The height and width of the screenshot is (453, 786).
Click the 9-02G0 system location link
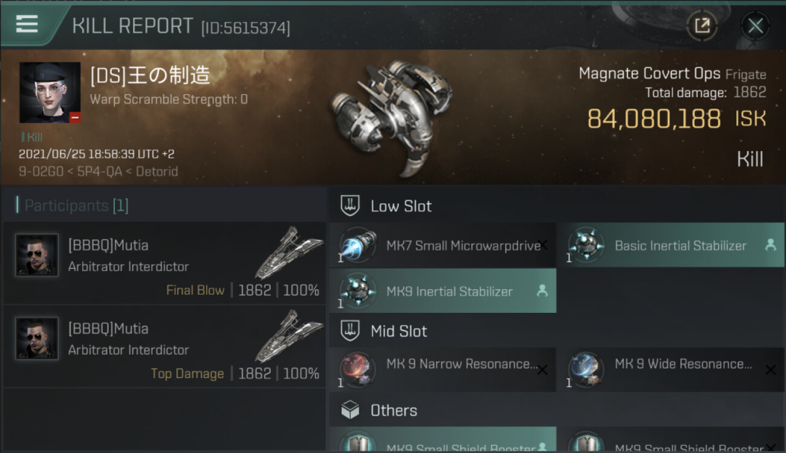click(x=40, y=172)
